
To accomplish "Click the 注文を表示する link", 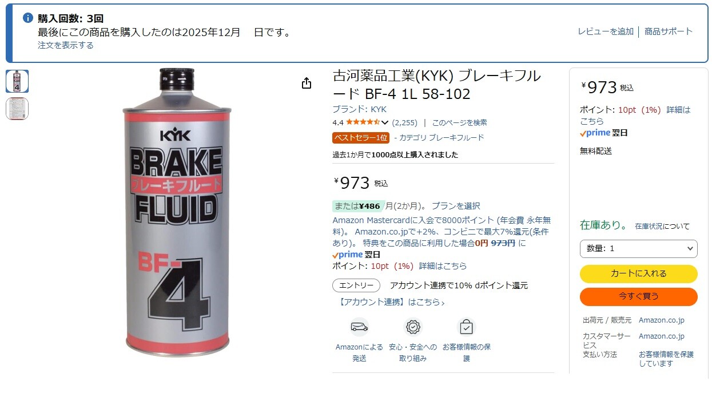I will [x=66, y=45].
